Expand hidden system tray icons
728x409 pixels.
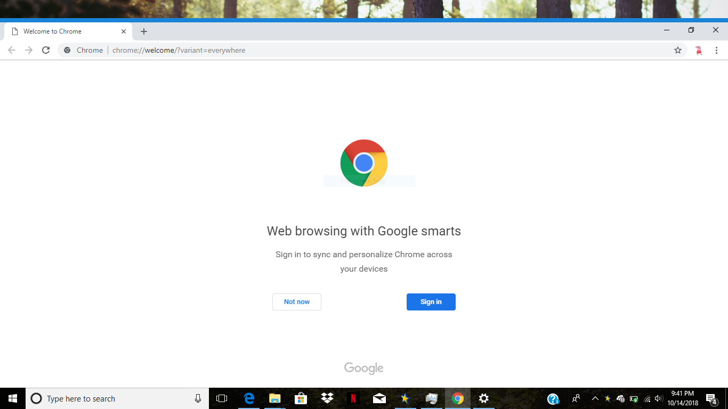click(x=595, y=398)
